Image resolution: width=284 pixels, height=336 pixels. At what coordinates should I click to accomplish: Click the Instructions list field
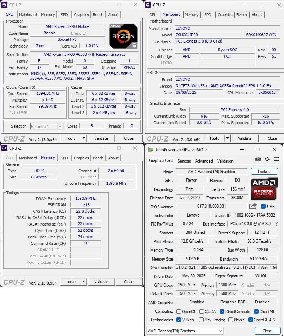(x=84, y=76)
